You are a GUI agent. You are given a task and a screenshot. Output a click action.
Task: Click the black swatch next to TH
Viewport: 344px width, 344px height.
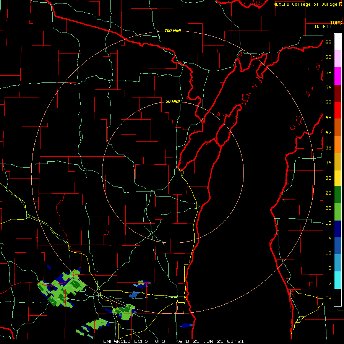coord(338,297)
